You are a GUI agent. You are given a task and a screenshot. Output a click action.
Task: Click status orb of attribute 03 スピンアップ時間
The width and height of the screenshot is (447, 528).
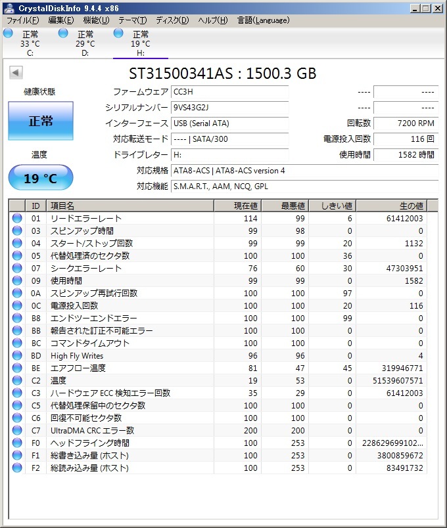pos(17,231)
